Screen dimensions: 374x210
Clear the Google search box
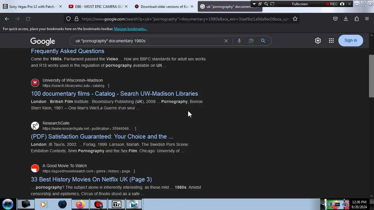[226, 41]
